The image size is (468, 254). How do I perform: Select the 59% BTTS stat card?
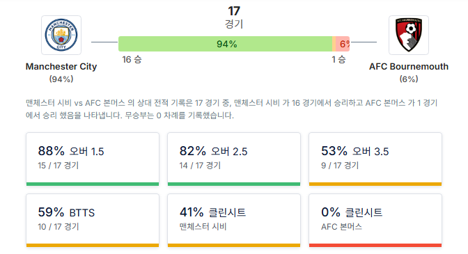[93, 221]
